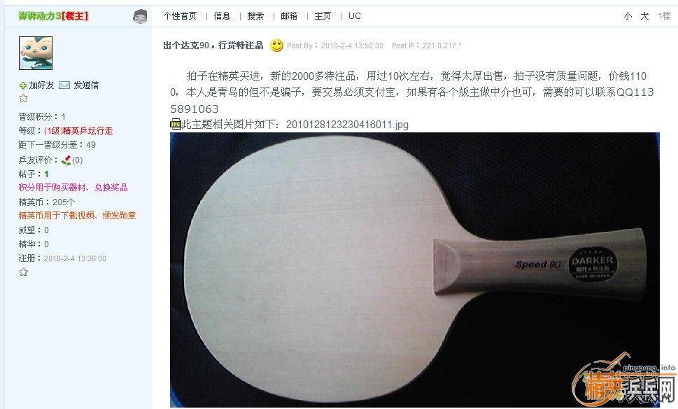Open the 积分用于购买器材、兑换奖品 link
Screen dimensions: 678x409
tap(73, 188)
